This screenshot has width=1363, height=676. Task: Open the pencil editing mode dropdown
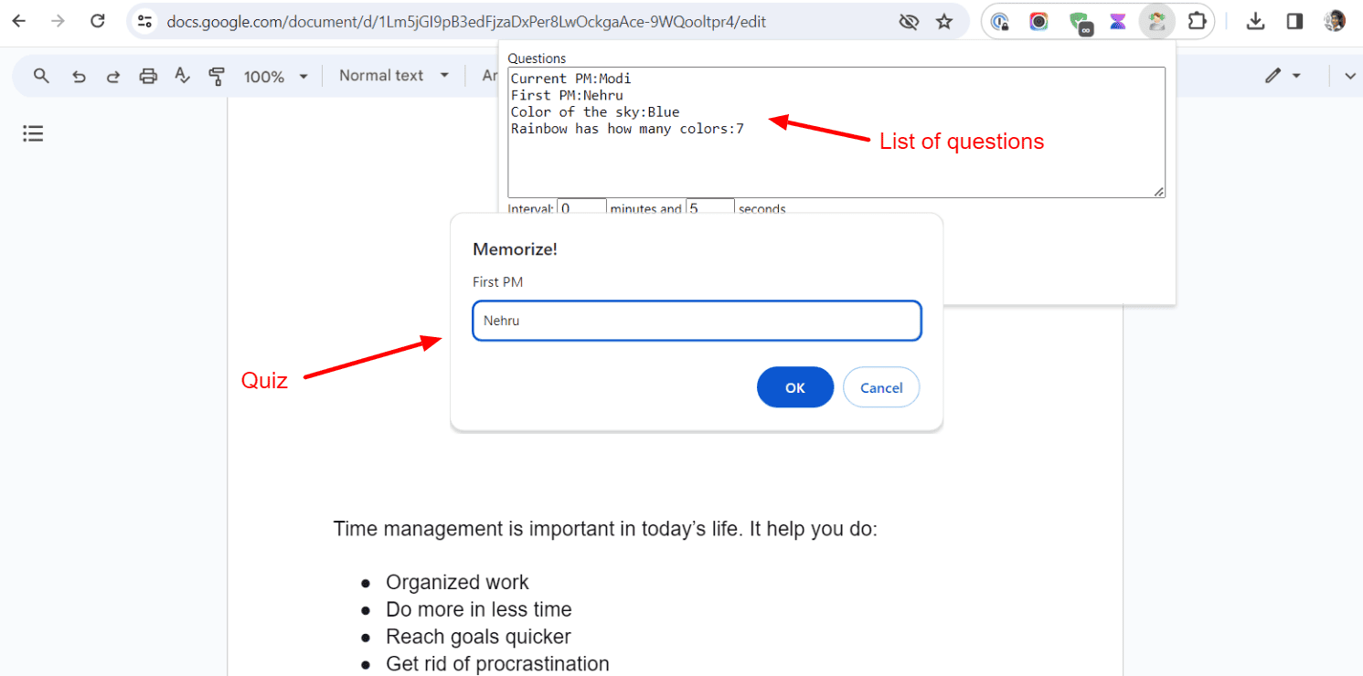[x=1283, y=76]
